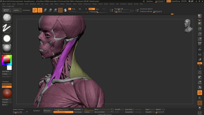The image size is (204, 115).
Task: Select the Move transform tool
Action: tap(45, 10)
